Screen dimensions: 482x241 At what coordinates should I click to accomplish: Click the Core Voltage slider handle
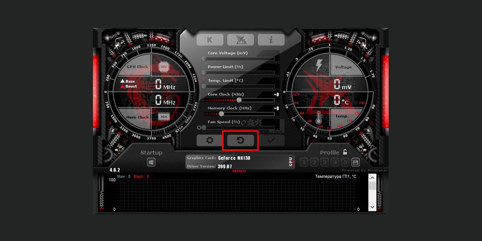click(x=204, y=59)
